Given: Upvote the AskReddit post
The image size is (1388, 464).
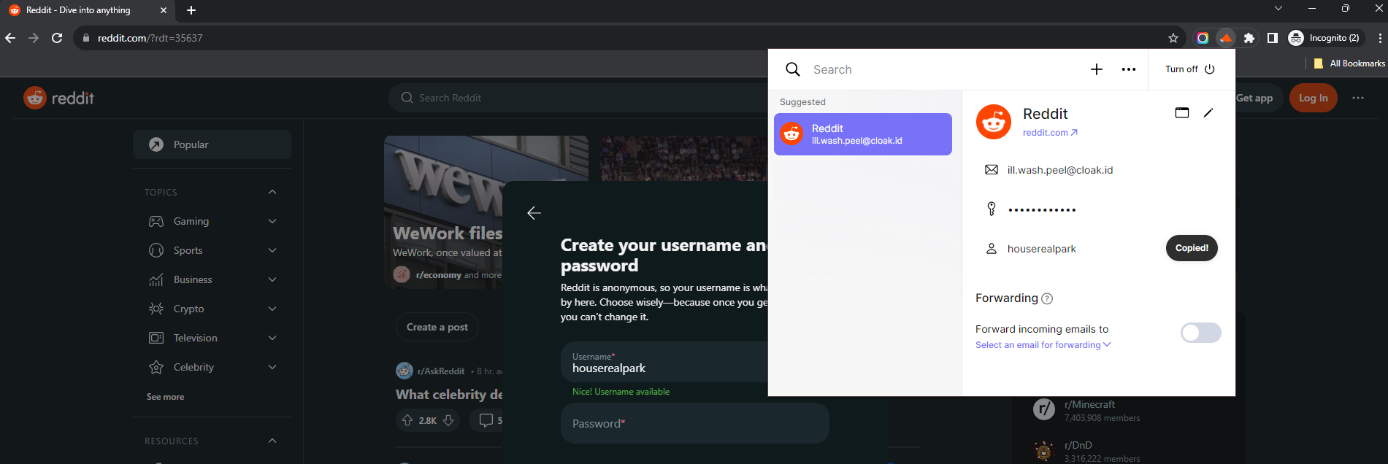Looking at the screenshot, I should click(x=407, y=420).
